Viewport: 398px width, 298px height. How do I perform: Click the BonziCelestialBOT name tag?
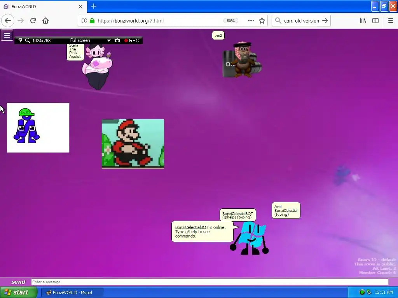(237, 215)
